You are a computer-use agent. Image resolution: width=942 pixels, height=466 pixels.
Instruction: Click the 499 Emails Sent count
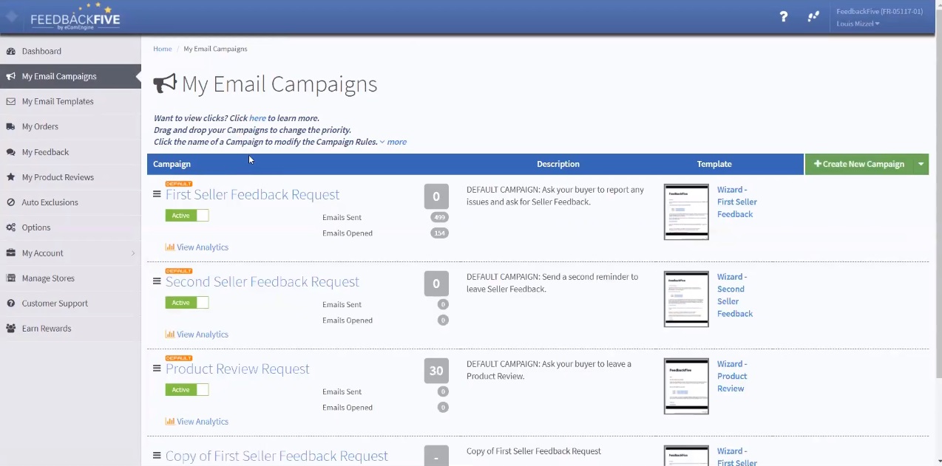(439, 217)
